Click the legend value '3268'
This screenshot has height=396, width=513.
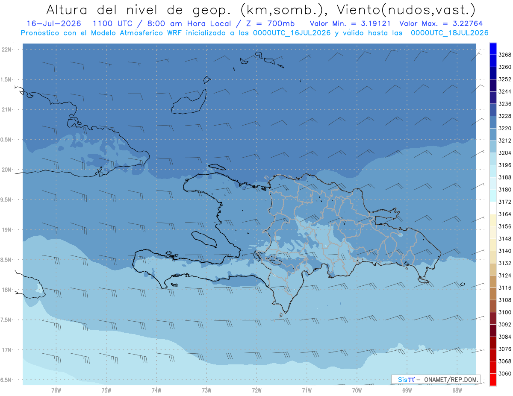coord(505,55)
